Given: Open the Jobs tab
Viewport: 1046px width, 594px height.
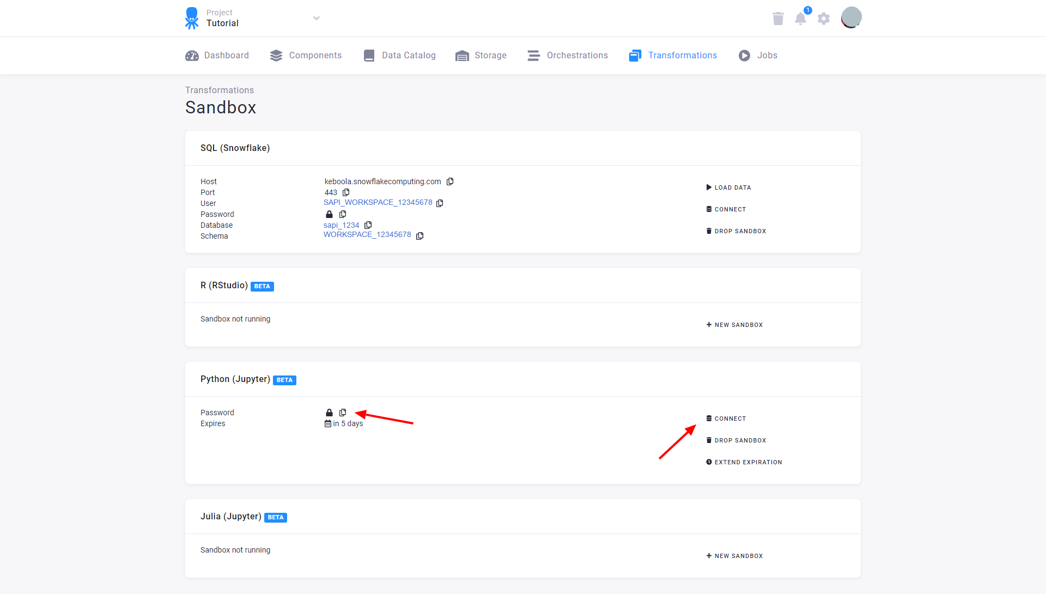Looking at the screenshot, I should pyautogui.click(x=758, y=56).
